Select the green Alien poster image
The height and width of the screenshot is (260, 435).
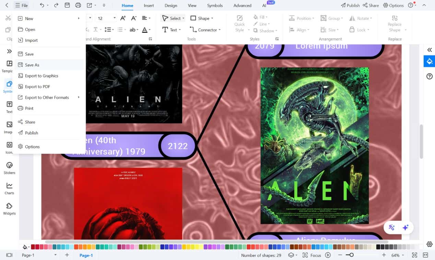[315, 146]
